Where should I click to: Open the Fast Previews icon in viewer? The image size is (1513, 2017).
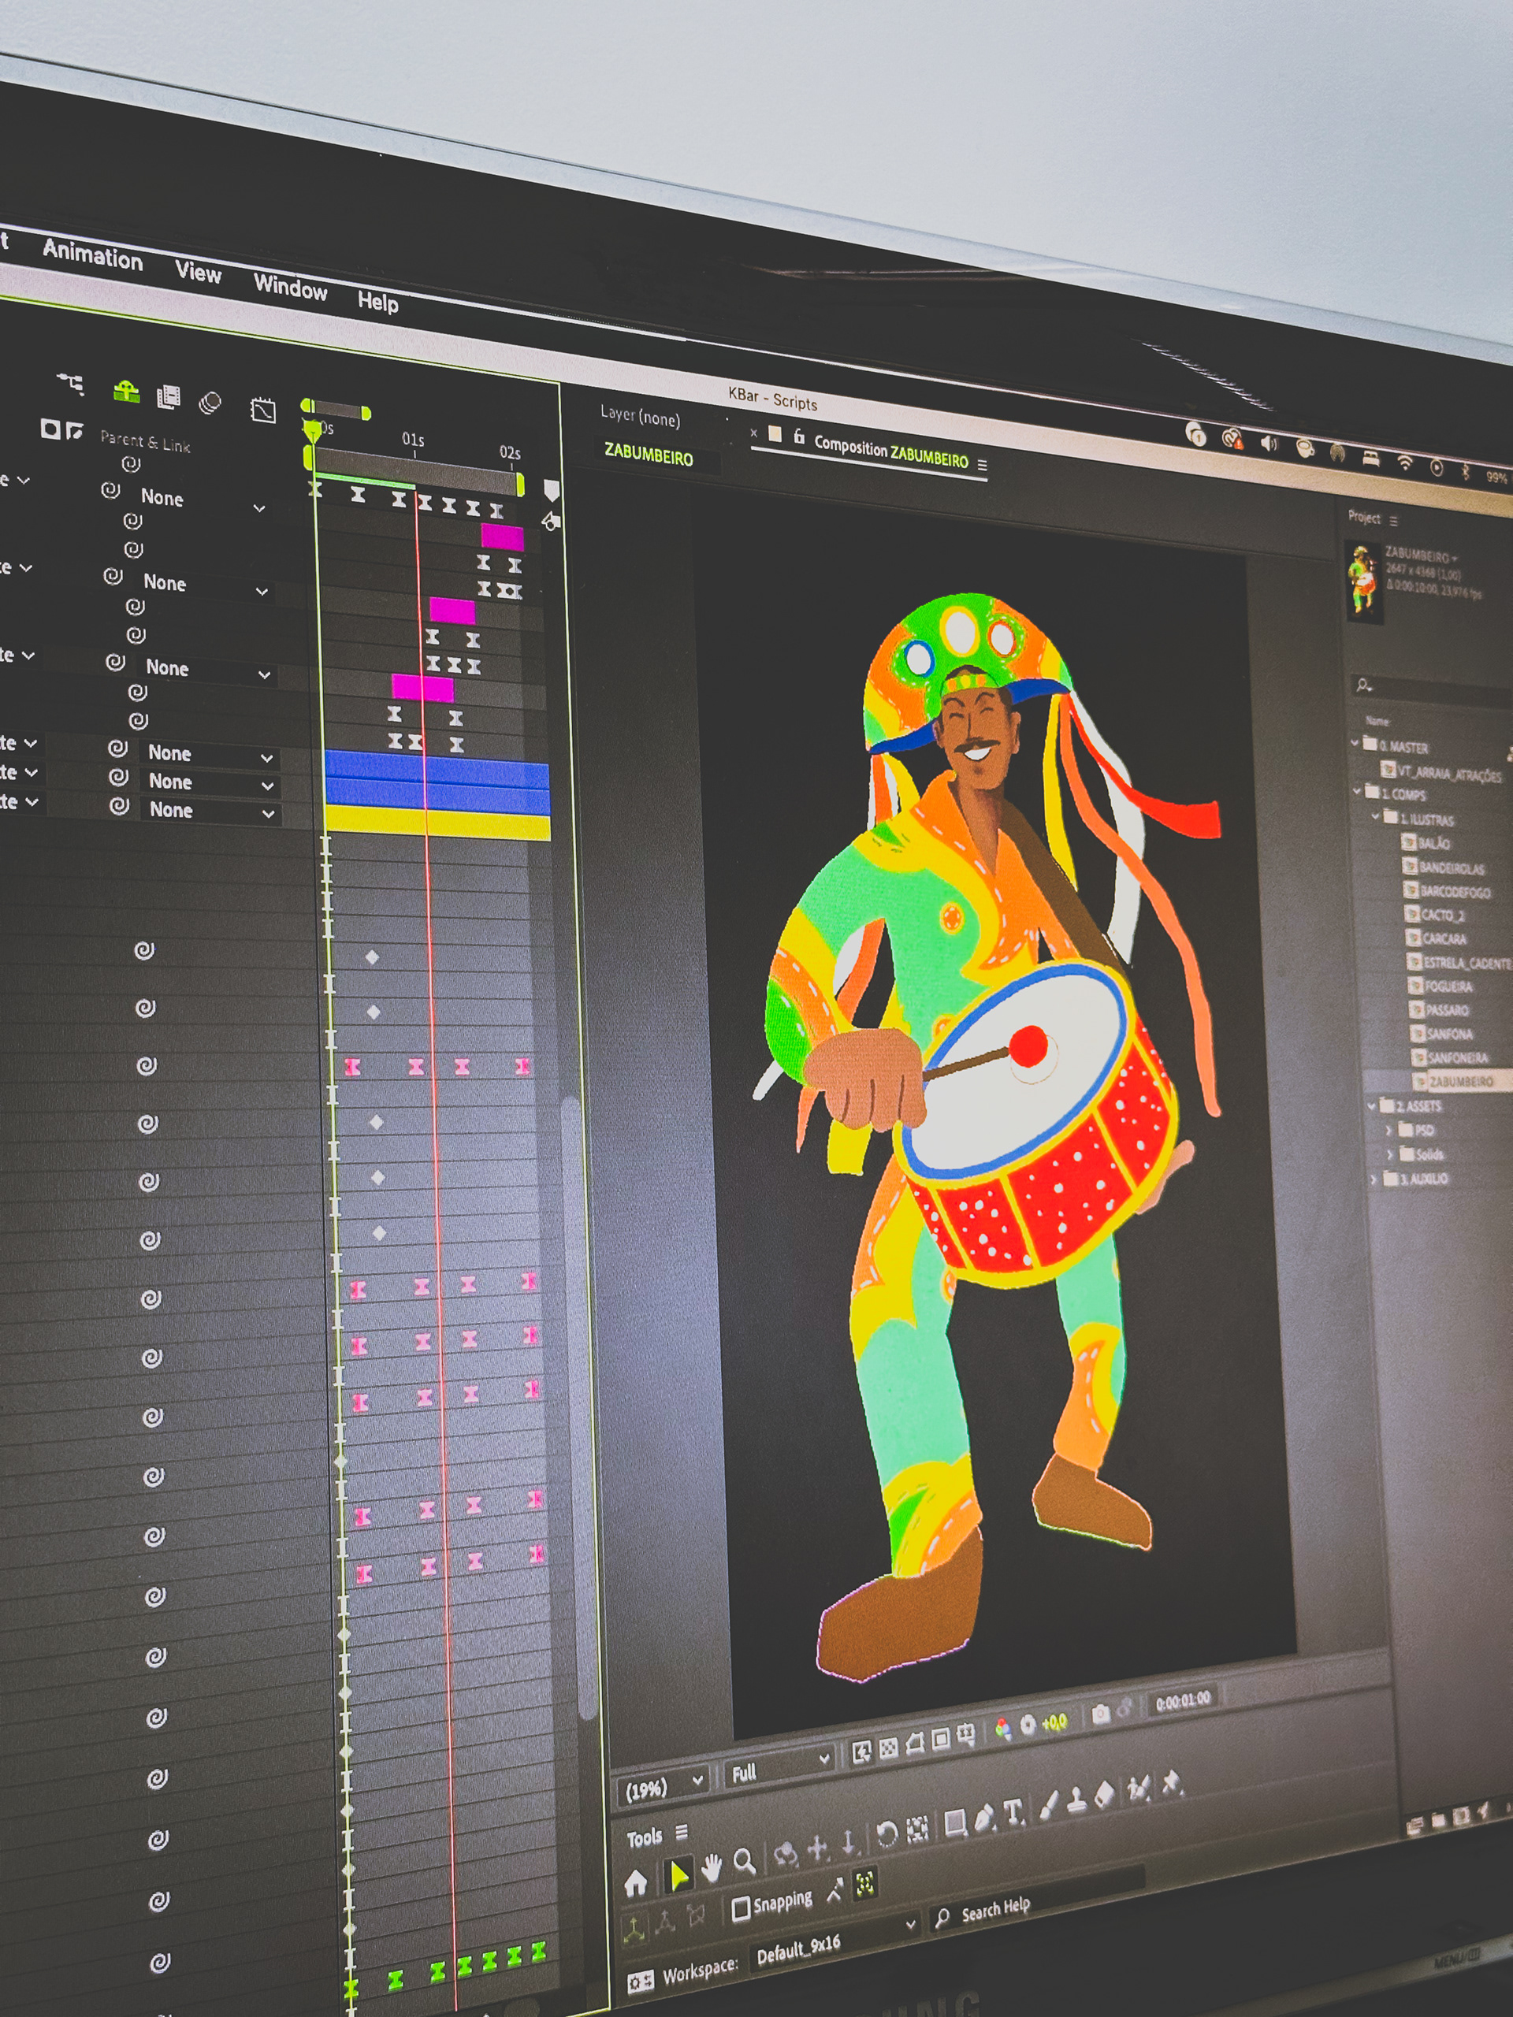861,1750
